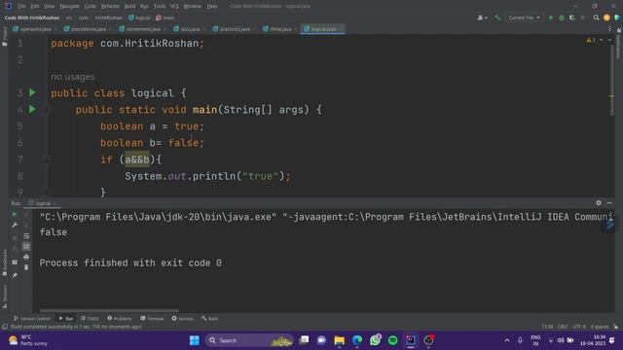Screen dimensions: 623x350
Task: Open the Navigate menu
Action: point(69,7)
